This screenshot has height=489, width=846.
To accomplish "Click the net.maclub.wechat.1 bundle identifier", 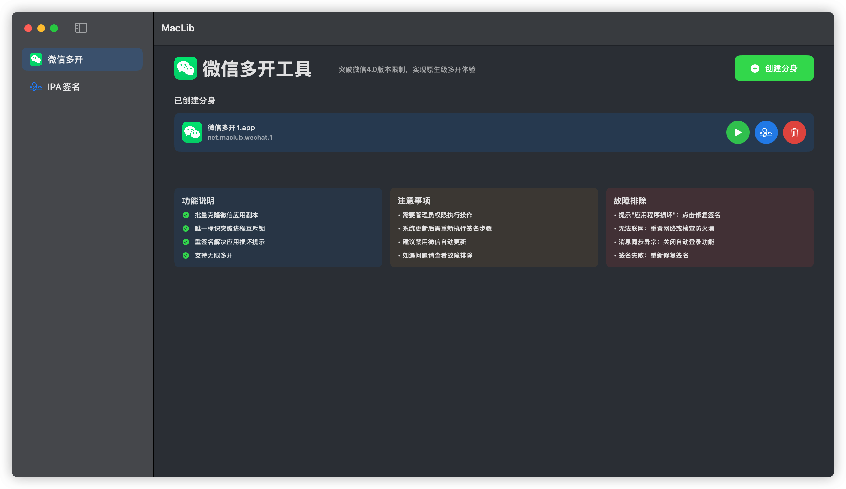I will (240, 138).
